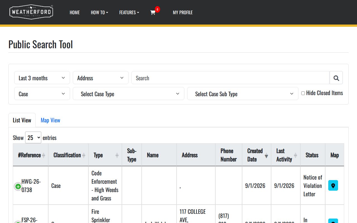Screen dimensions: 357x223
Task: Enable Hide Closed Items checkbox
Action: (303, 93)
